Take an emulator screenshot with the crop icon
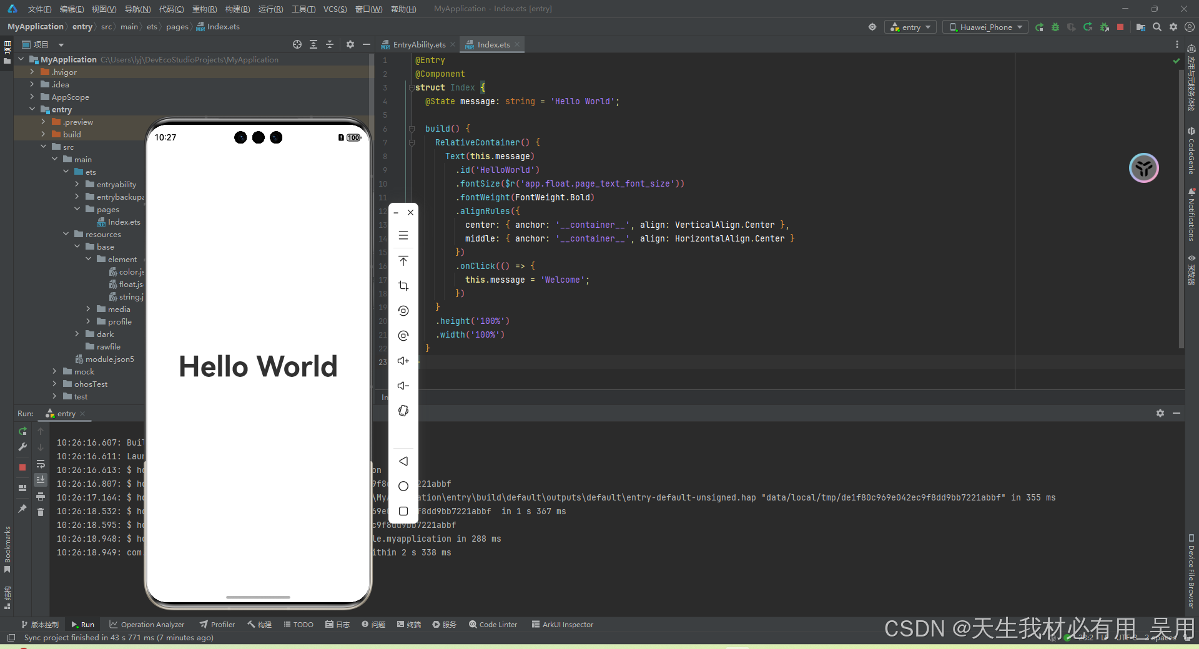The height and width of the screenshot is (649, 1199). pyautogui.click(x=403, y=286)
